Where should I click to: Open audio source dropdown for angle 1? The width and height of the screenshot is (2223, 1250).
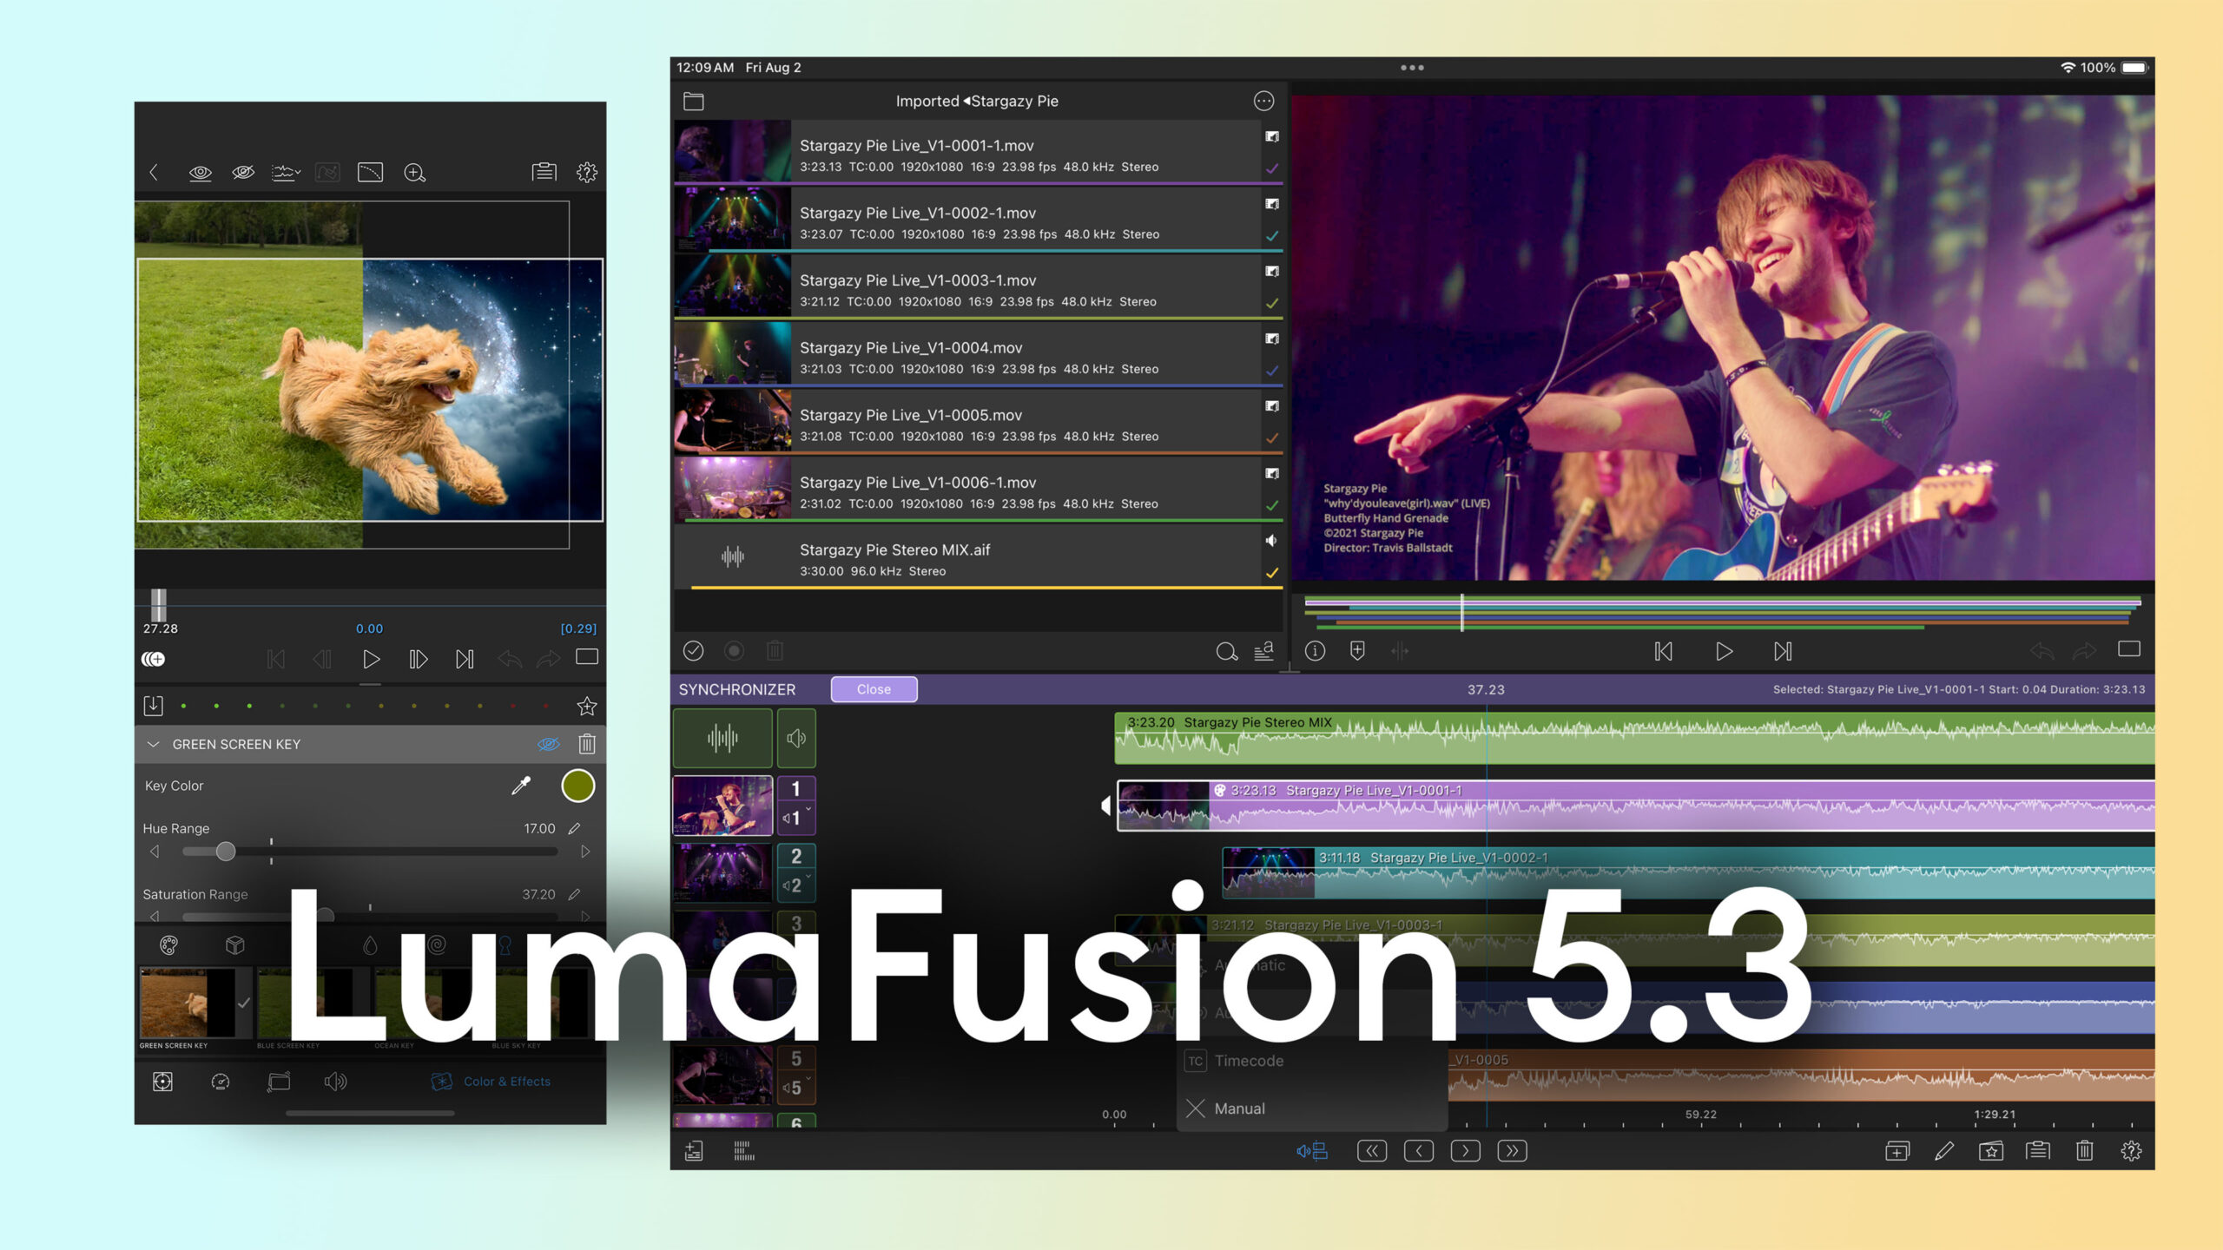click(795, 818)
